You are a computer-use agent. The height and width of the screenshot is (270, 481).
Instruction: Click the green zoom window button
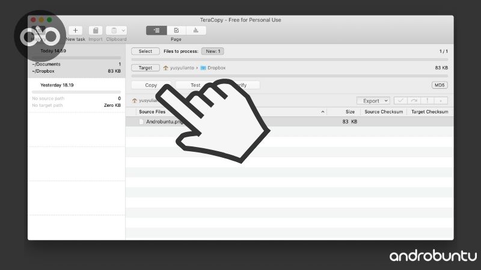click(49, 20)
